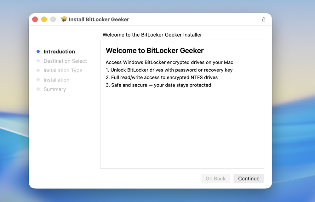Click the yellow minimize traffic light

coord(44,19)
